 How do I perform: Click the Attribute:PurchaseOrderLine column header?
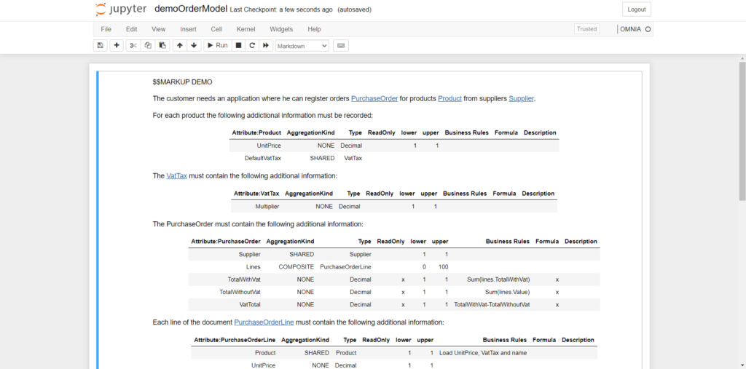tap(235, 340)
